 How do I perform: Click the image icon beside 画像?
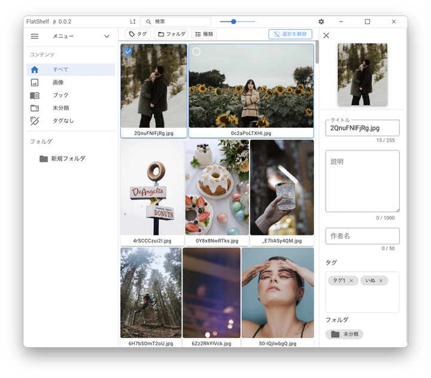click(35, 82)
